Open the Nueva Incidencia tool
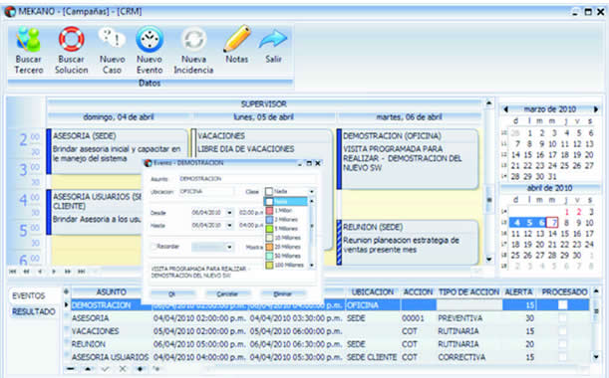Image resolution: width=609 pixels, height=378 pixels. click(x=193, y=51)
